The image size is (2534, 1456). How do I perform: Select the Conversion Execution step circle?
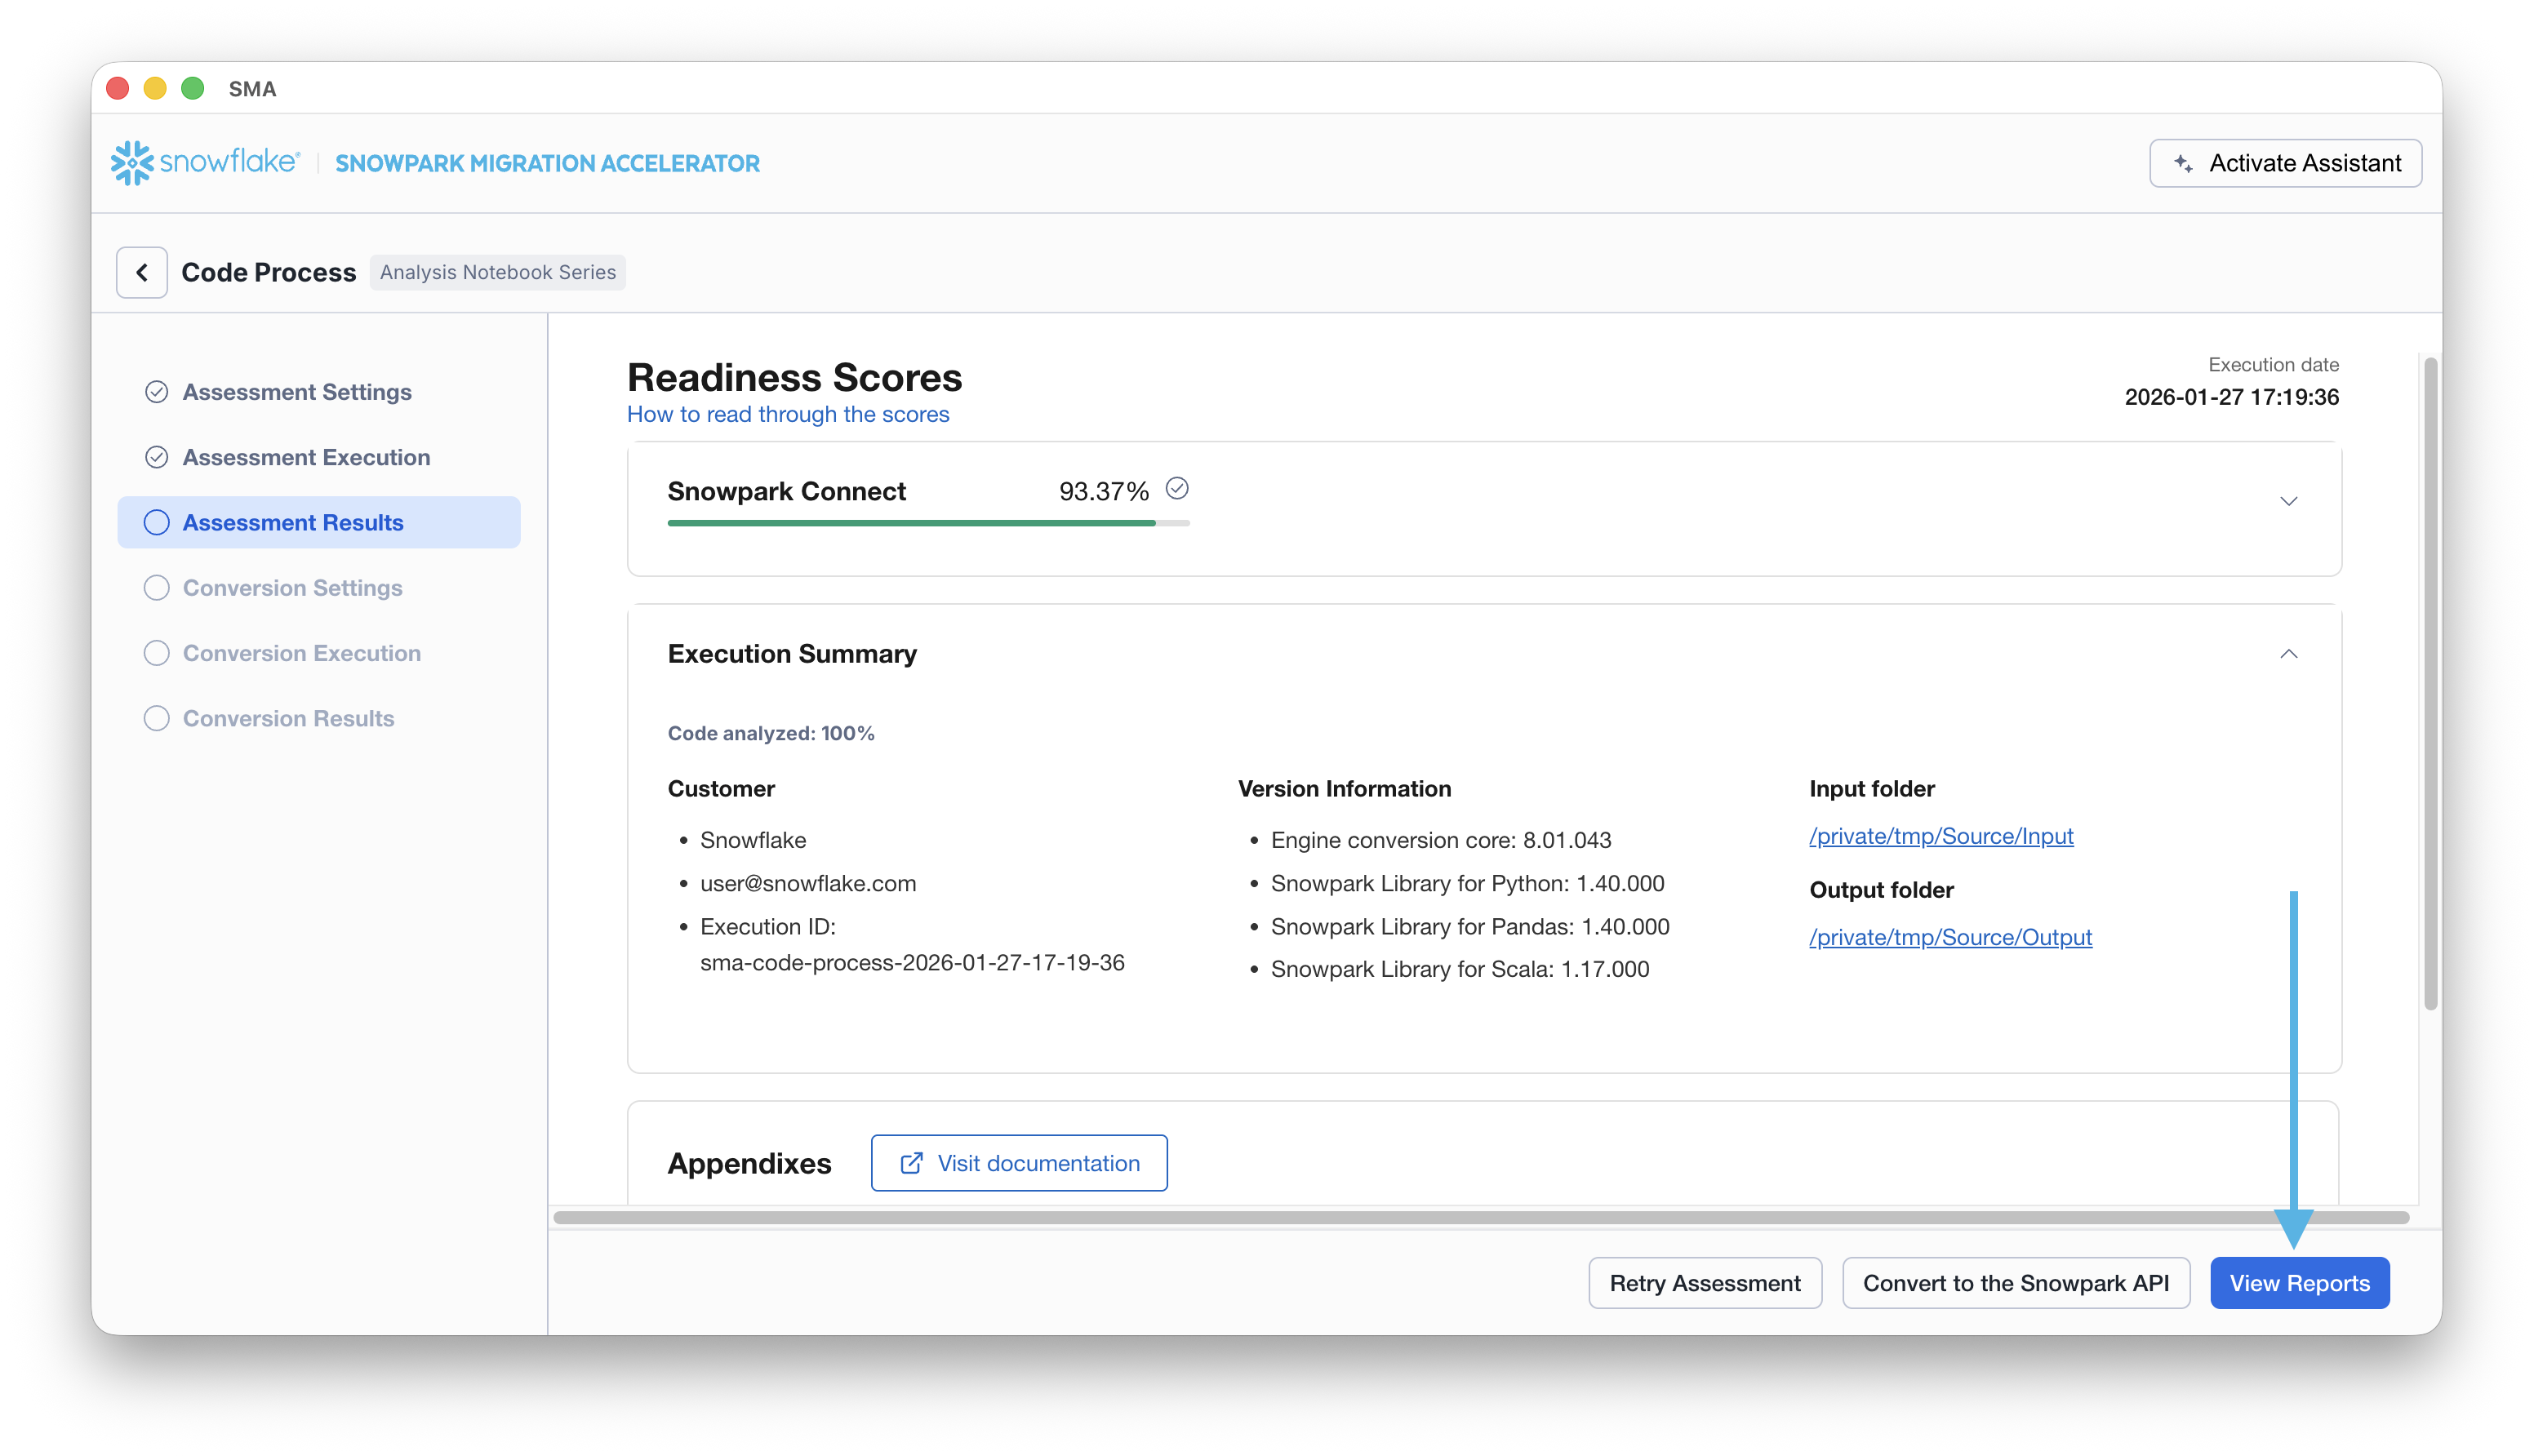156,653
